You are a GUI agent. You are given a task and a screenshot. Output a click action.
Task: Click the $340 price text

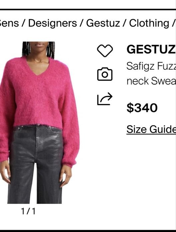(142, 108)
